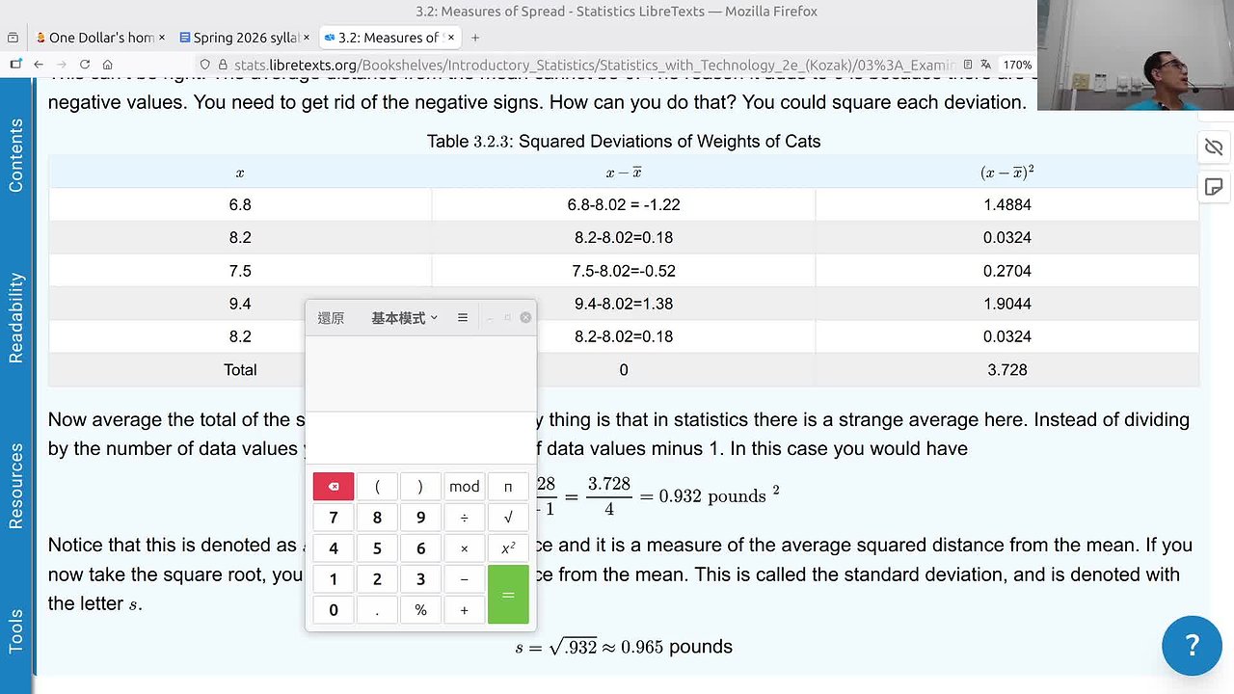
Task: Open the Resources sidebar panel
Action: point(16,486)
